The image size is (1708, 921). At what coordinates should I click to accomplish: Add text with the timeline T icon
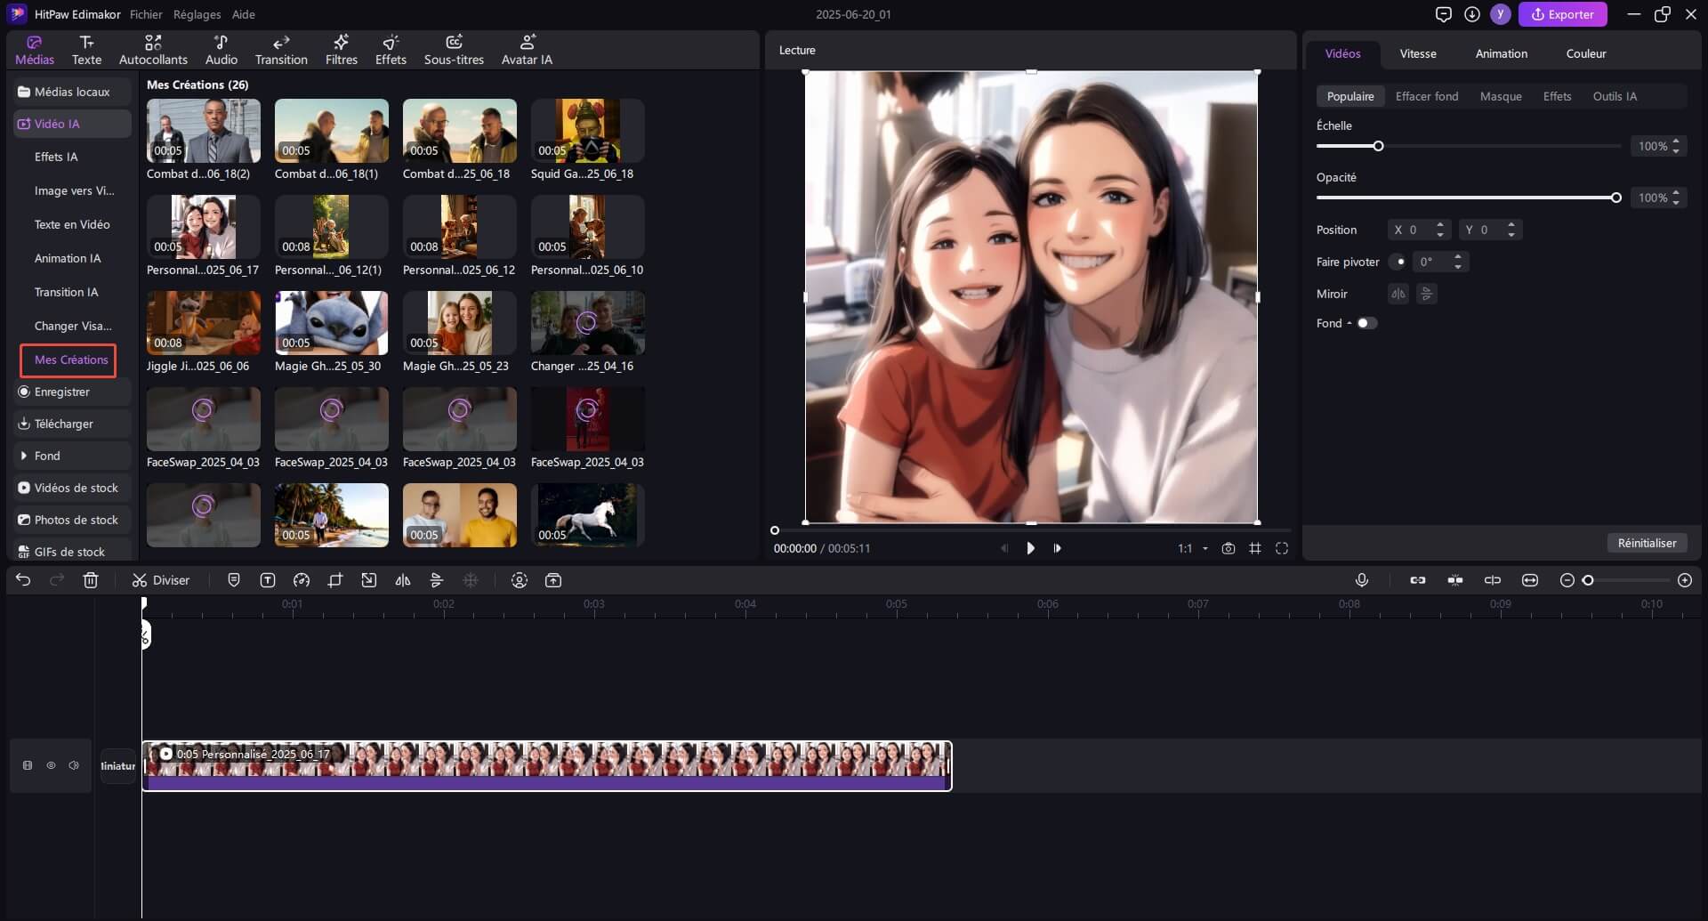(268, 580)
